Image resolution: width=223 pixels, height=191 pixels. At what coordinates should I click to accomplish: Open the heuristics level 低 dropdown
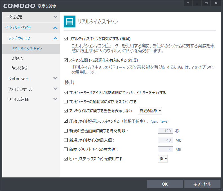[163, 159]
